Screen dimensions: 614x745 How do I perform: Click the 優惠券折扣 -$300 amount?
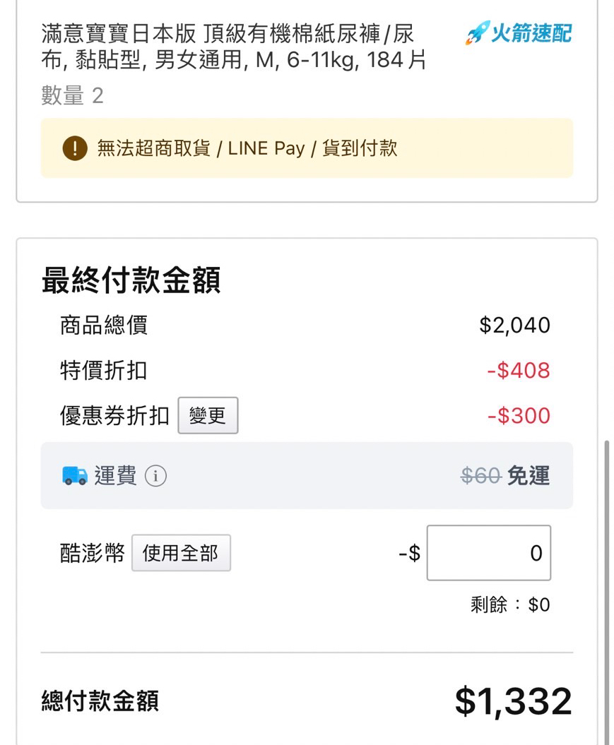[519, 416]
